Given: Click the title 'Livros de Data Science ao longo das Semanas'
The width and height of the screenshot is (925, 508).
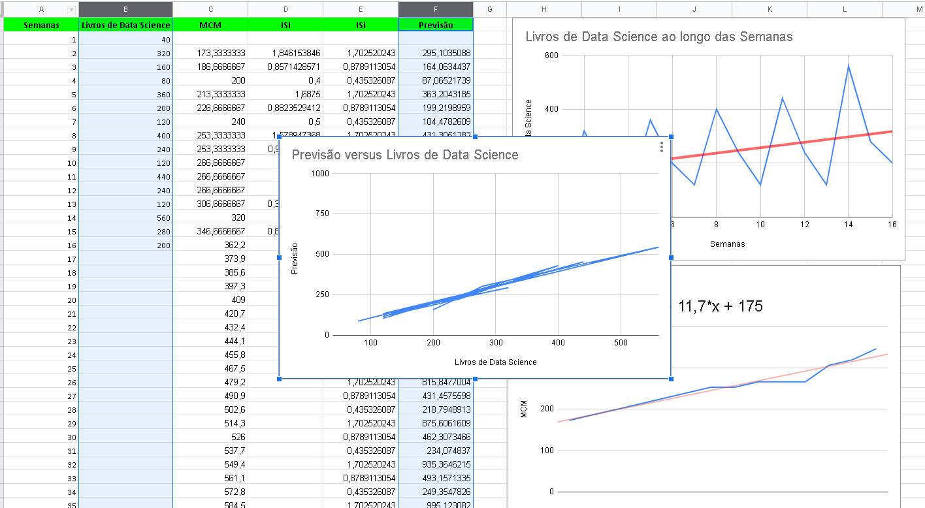Looking at the screenshot, I should pos(659,37).
